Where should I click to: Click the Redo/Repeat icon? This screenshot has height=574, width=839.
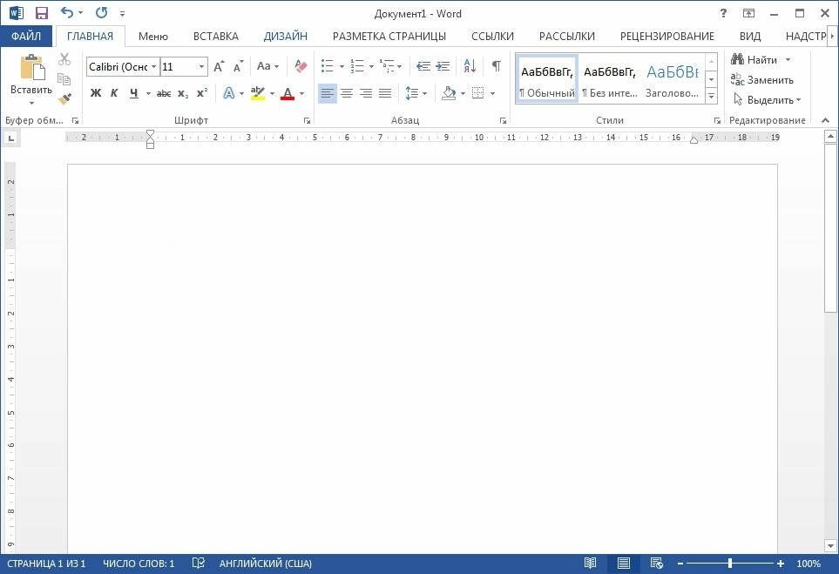pyautogui.click(x=102, y=13)
